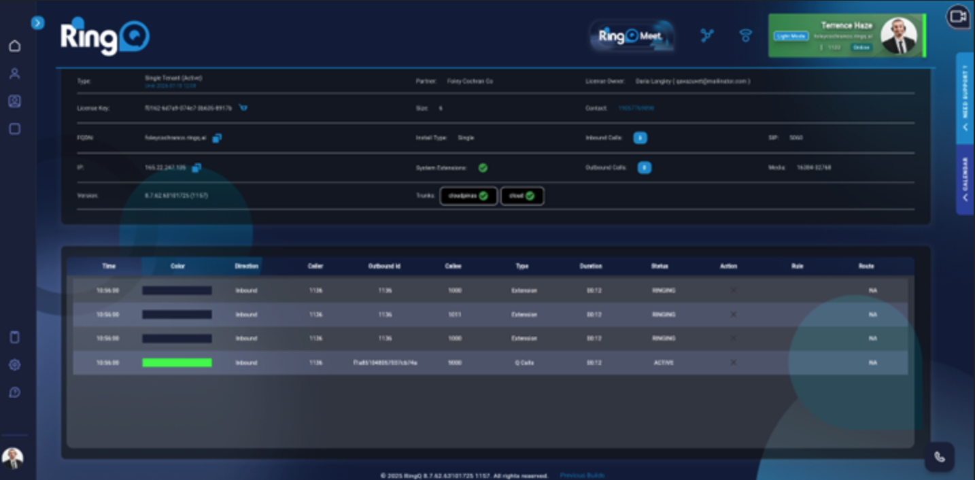
Task: Open the Previous Builds link in the footer
Action: pos(581,476)
